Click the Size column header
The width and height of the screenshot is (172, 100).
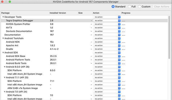coord(85,13)
